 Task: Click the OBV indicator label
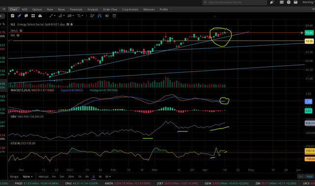[x=13, y=116]
